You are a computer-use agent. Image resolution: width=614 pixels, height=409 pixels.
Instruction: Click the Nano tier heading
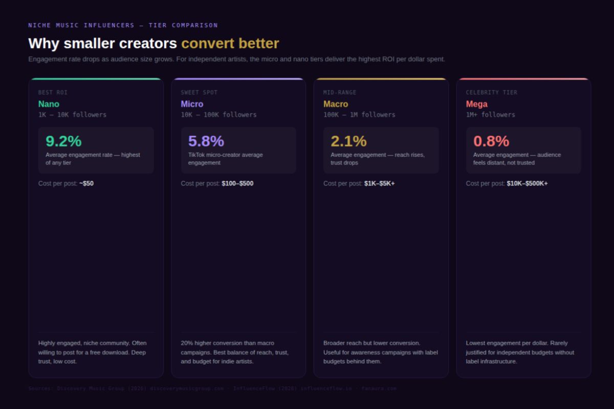click(x=49, y=104)
